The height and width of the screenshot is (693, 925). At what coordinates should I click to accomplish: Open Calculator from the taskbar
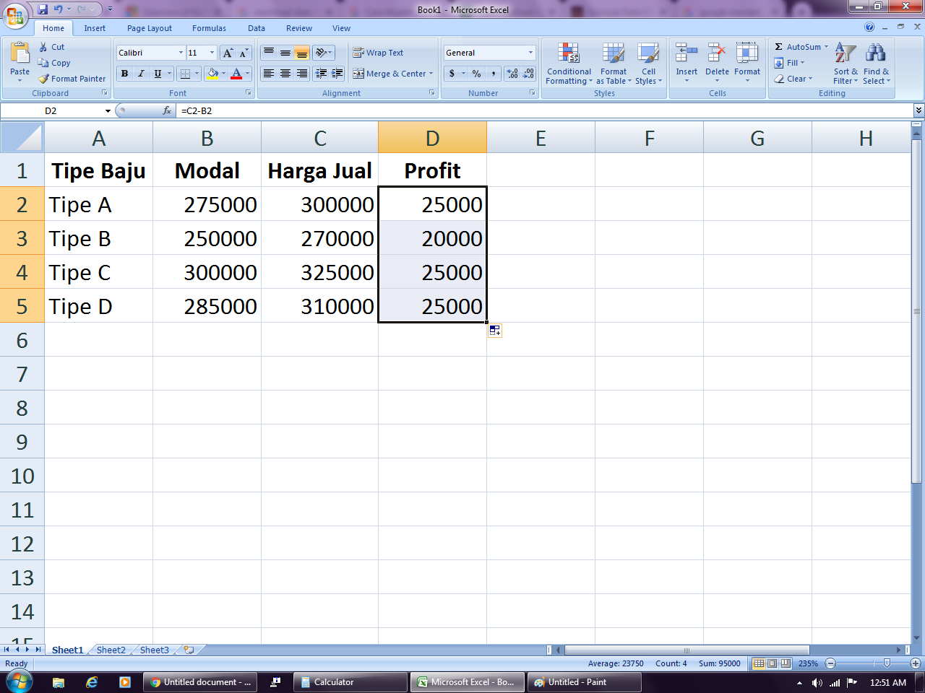coord(350,681)
